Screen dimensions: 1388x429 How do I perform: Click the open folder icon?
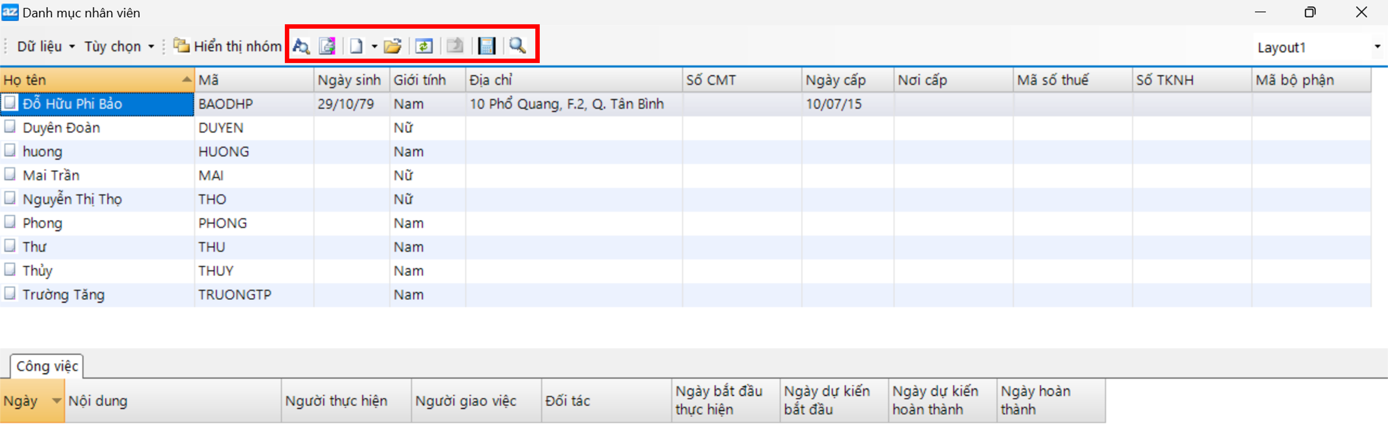pos(392,46)
